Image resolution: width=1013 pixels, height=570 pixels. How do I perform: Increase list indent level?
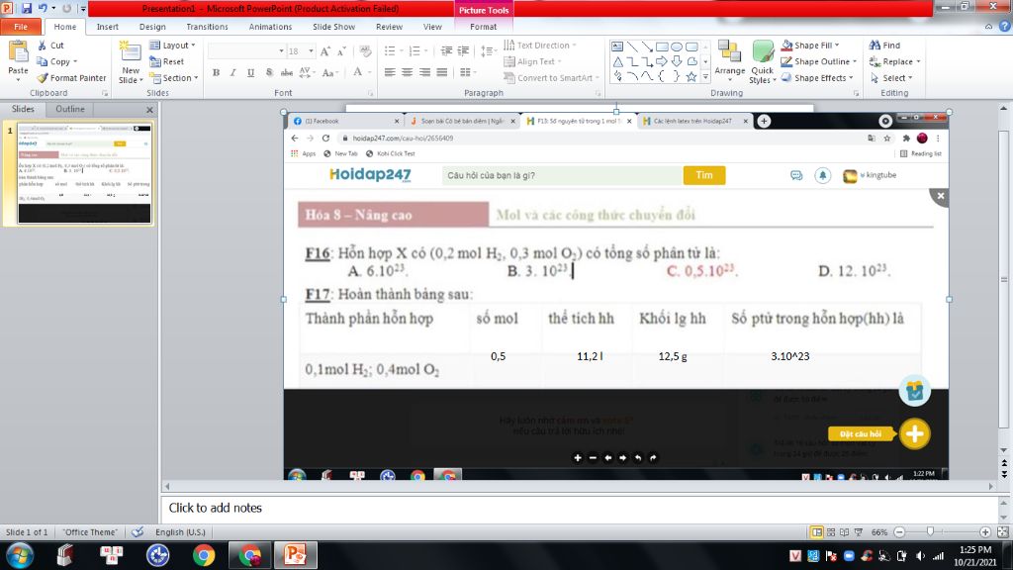(x=463, y=51)
